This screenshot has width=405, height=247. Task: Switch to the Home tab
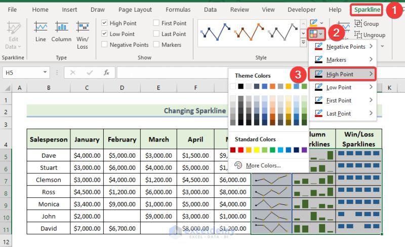pyautogui.click(x=40, y=10)
